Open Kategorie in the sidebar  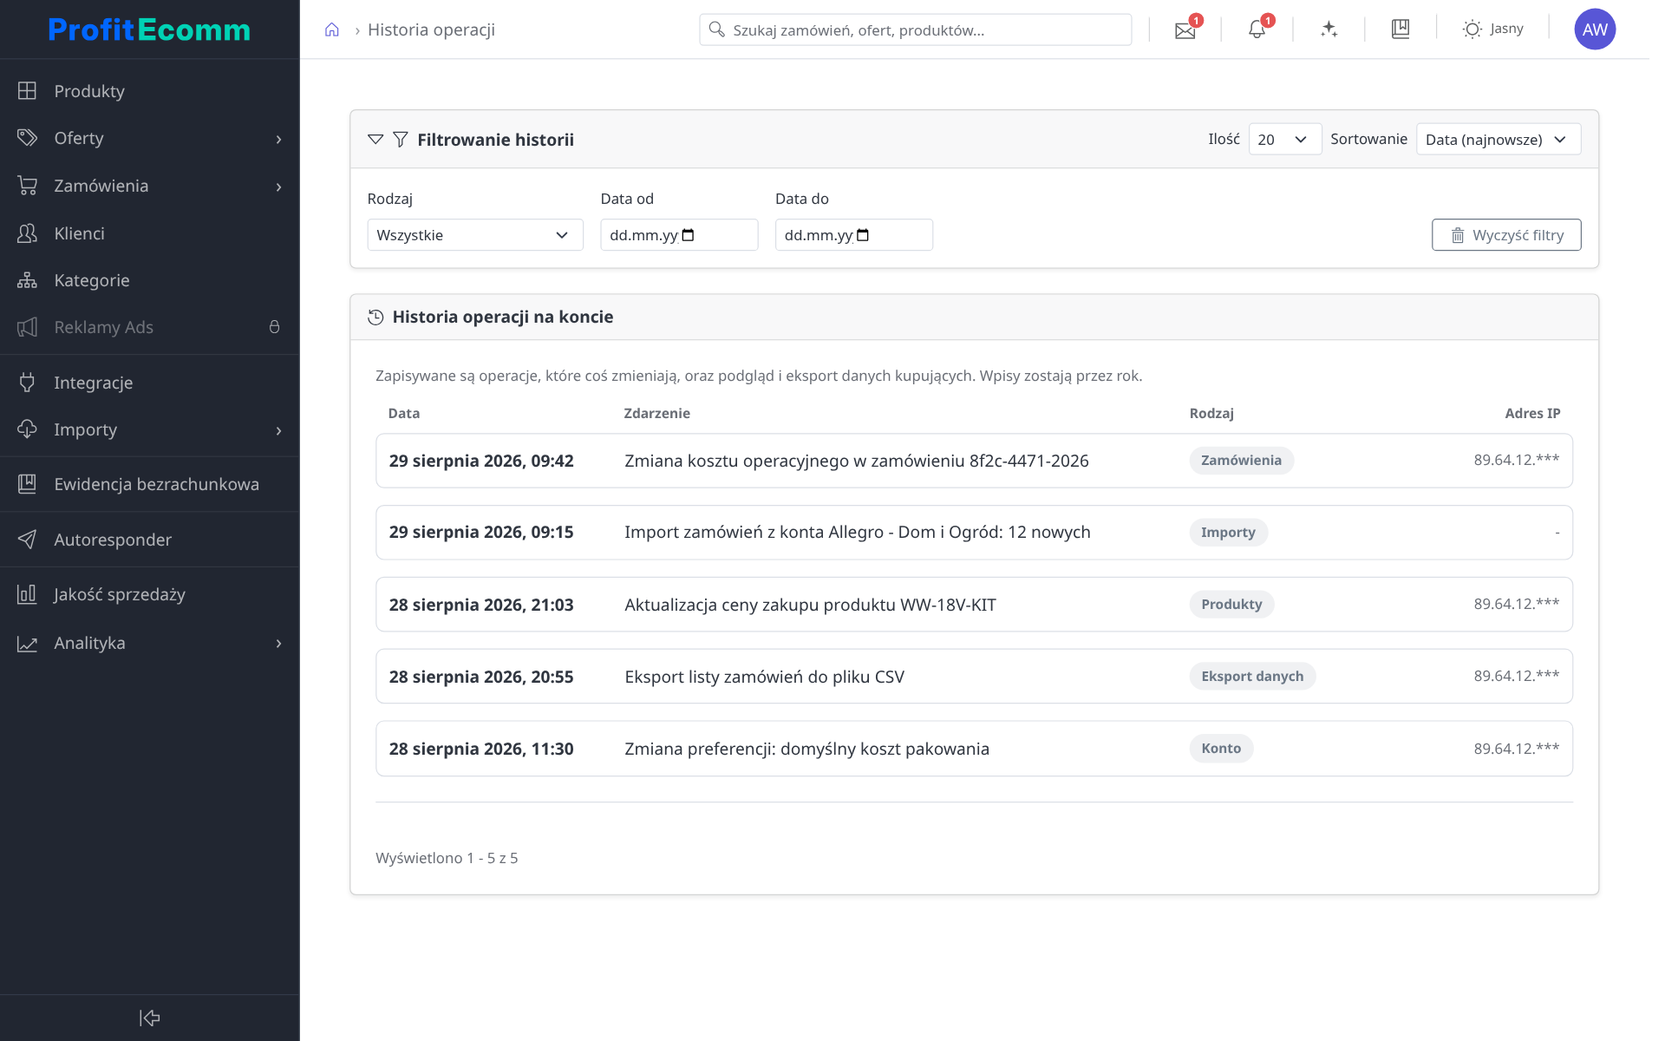[149, 280]
